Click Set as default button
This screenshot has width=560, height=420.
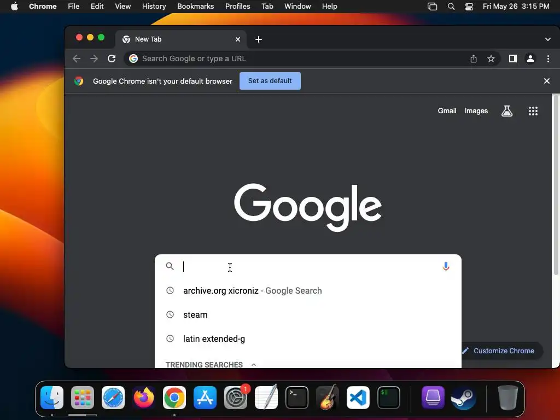270,81
